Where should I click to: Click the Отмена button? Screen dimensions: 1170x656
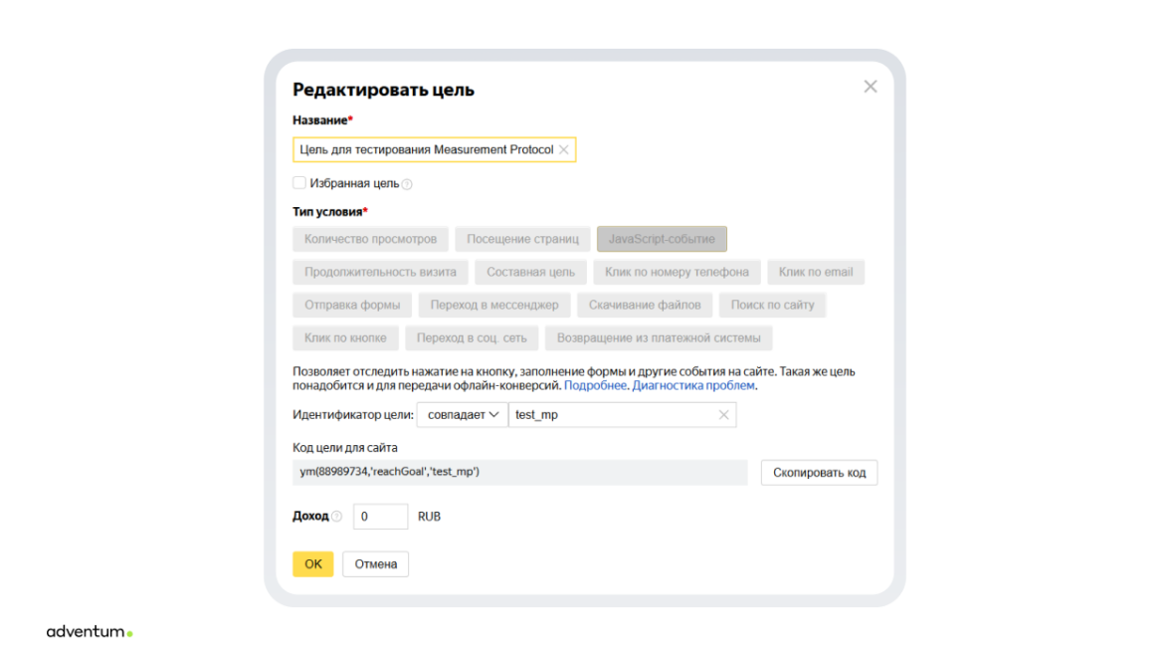tap(375, 563)
